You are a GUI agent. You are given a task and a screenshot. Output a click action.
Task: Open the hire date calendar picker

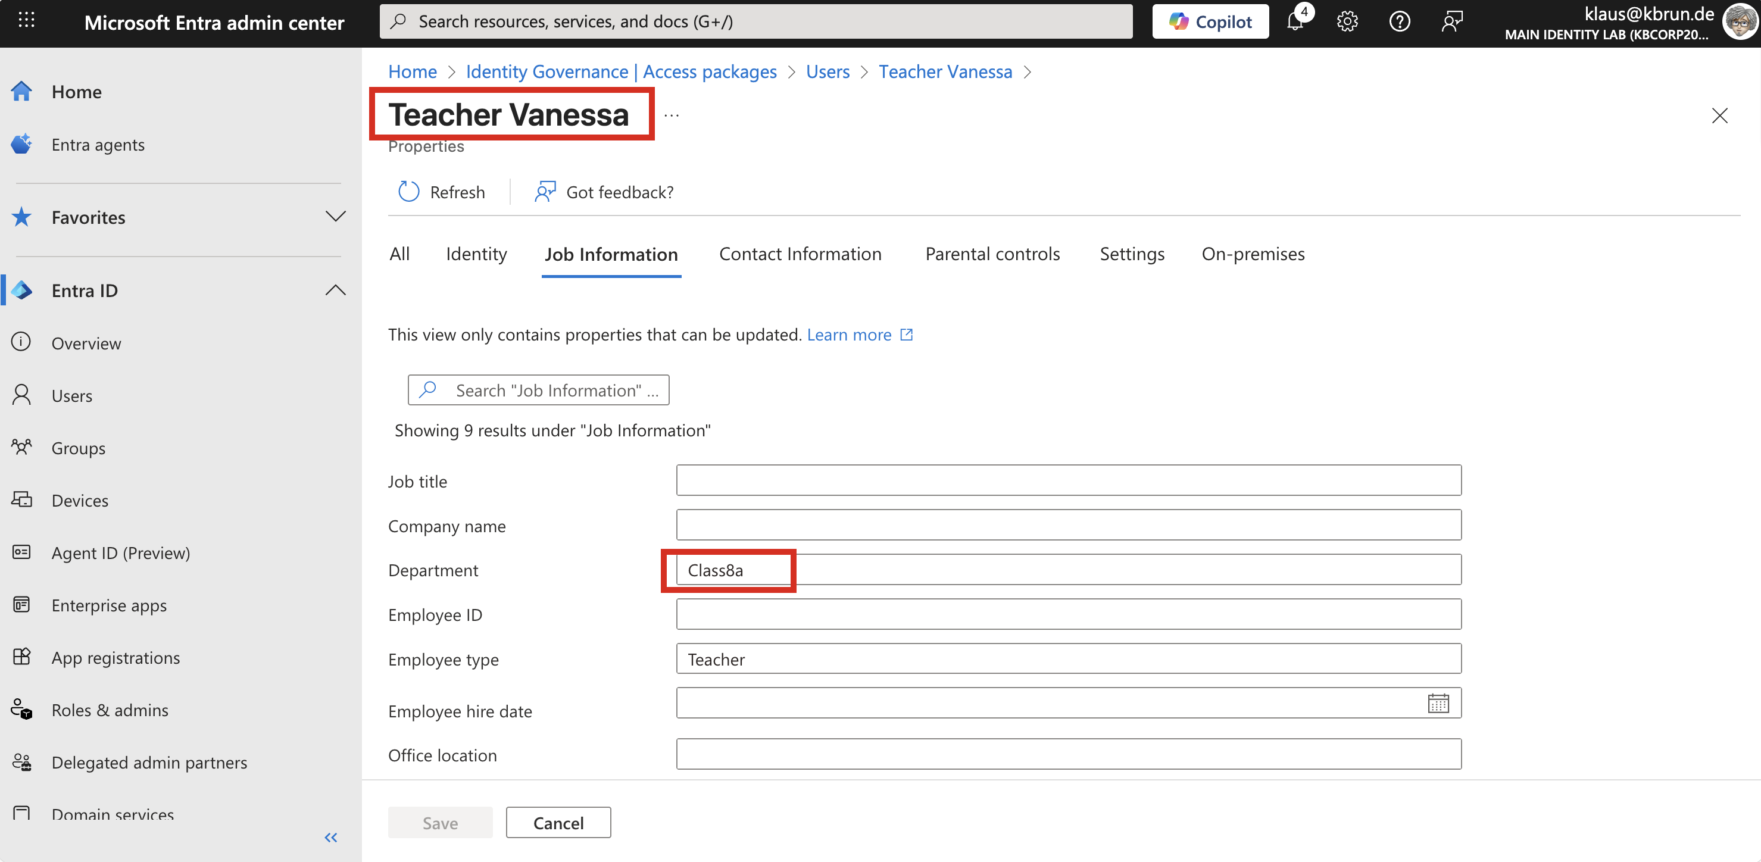click(x=1438, y=704)
